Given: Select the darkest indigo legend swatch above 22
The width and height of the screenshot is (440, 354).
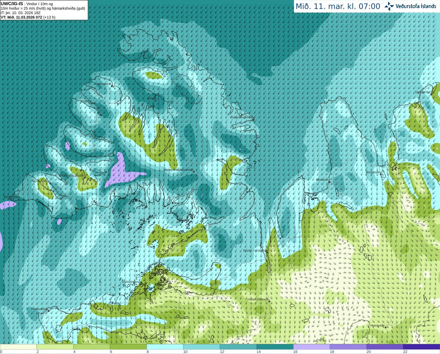Looking at the screenshot, I should (421, 347).
